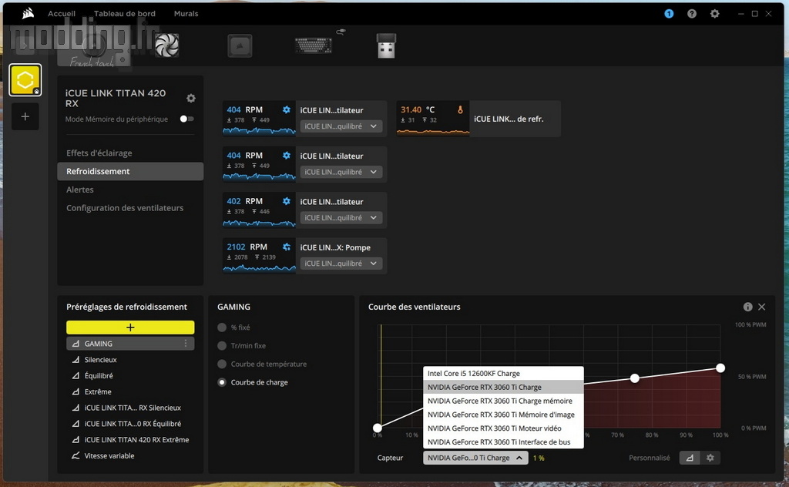Select iCUE LINK TITA... RX Silencieux preset

click(x=130, y=408)
